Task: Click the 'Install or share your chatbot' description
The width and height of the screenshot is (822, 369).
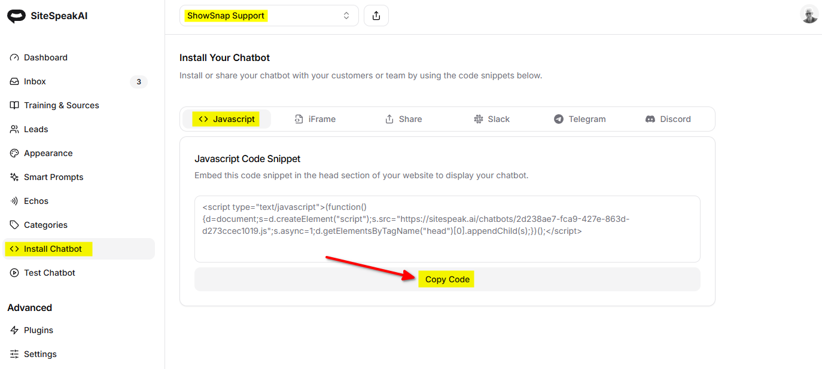Action: pos(361,76)
